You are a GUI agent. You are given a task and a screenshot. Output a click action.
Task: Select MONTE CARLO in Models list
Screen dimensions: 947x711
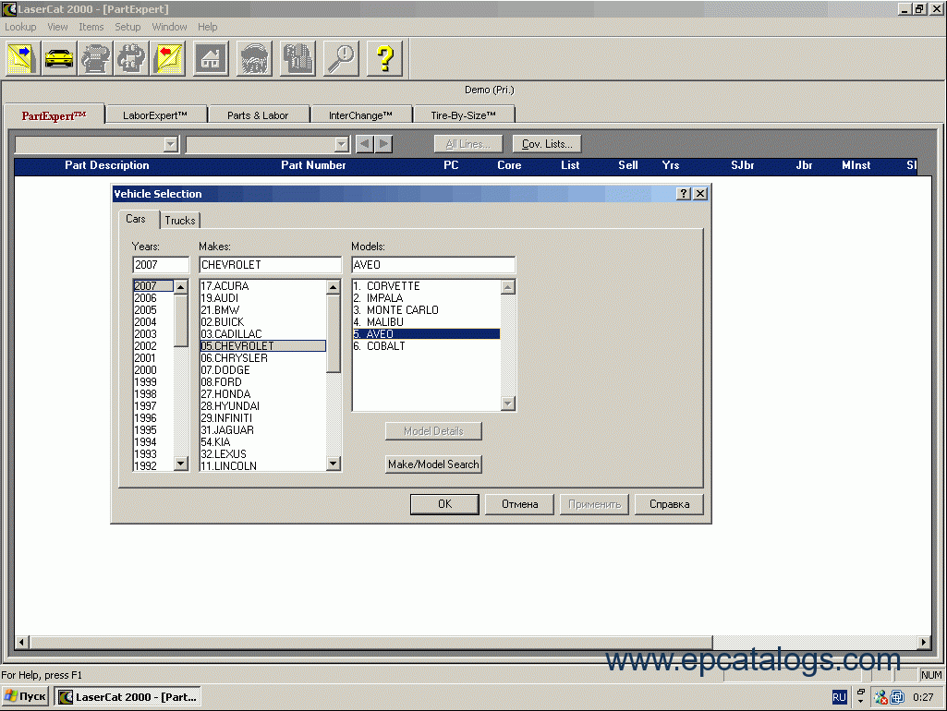(427, 310)
